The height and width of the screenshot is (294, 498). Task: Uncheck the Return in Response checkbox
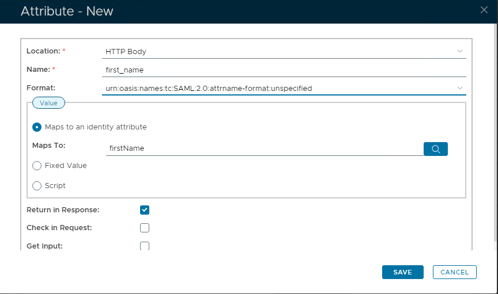[x=145, y=210]
